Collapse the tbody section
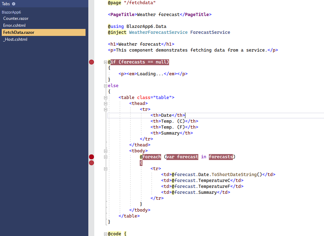Image resolution: width=324 pixels, height=236 pixels. pyautogui.click(x=105, y=151)
